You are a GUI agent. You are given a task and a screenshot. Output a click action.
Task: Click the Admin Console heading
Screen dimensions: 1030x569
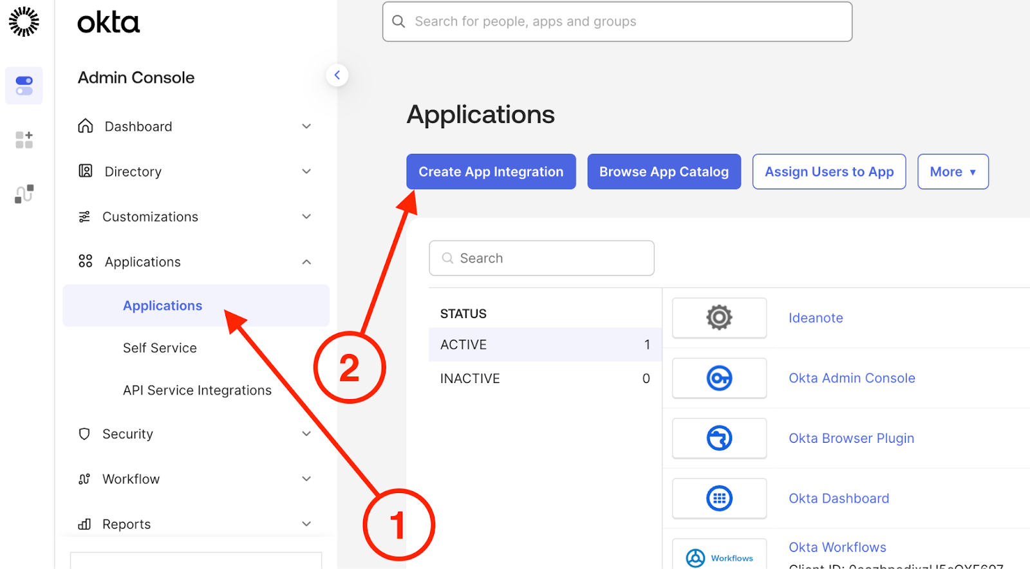point(136,77)
